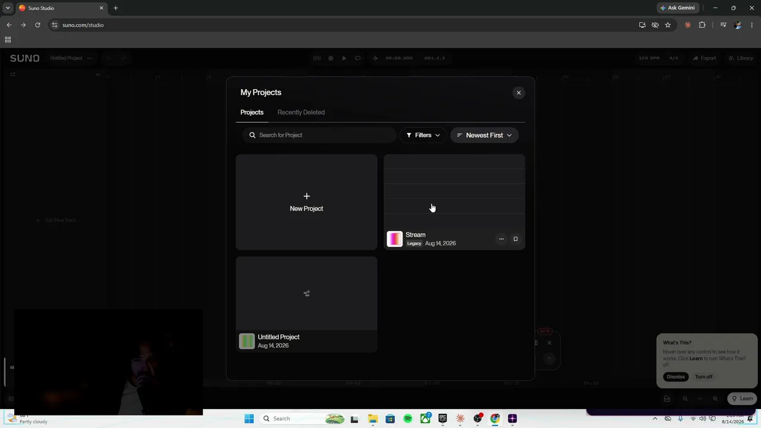Click the play button in Suno toolbar

pos(344,58)
